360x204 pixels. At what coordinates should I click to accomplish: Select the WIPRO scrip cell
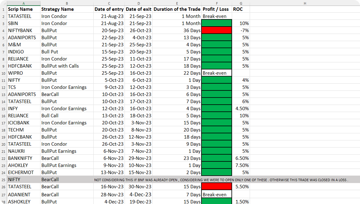tap(15, 73)
